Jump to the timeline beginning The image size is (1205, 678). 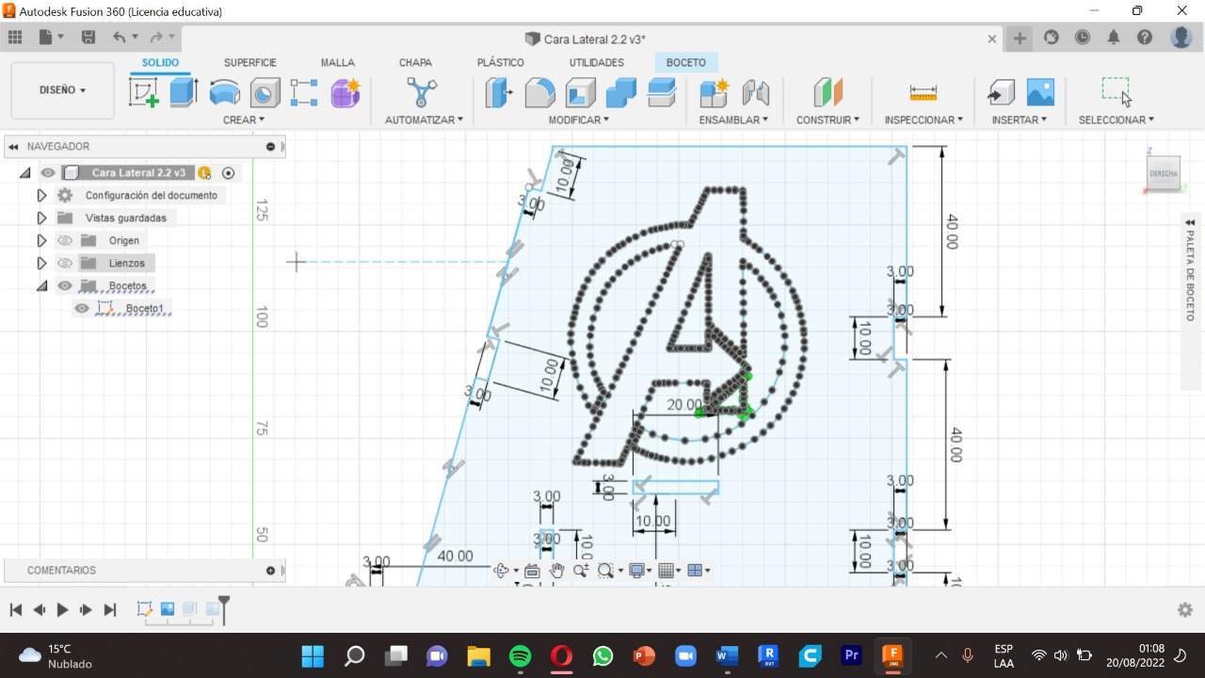pyautogui.click(x=16, y=610)
